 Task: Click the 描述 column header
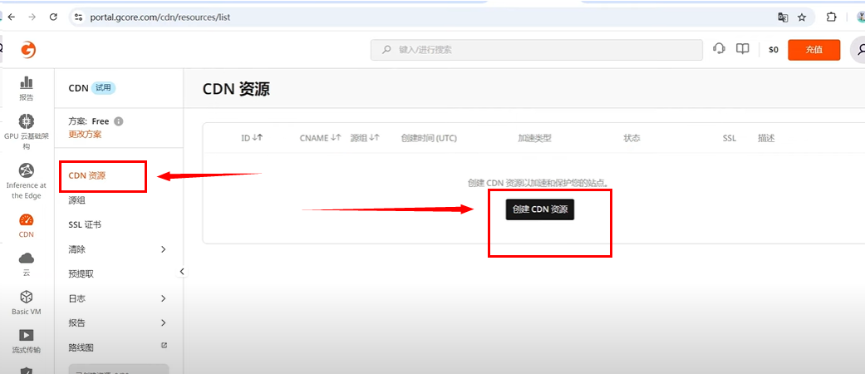pyautogui.click(x=766, y=139)
